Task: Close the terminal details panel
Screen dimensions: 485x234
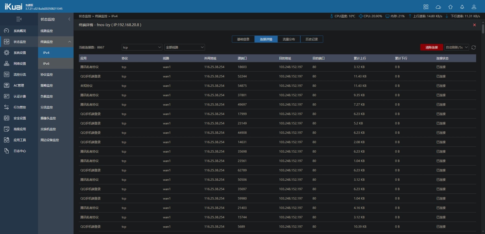Action: [x=474, y=25]
